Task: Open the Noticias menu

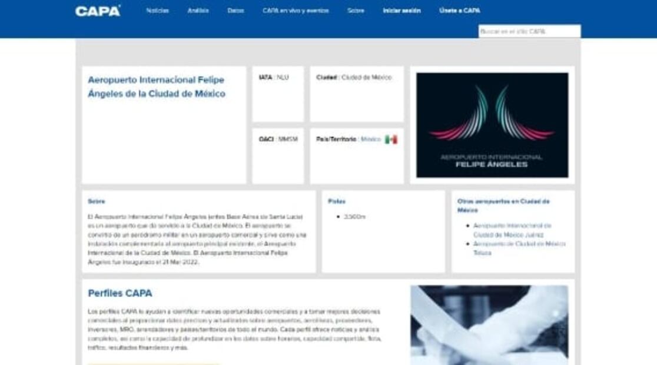Action: pos(157,11)
